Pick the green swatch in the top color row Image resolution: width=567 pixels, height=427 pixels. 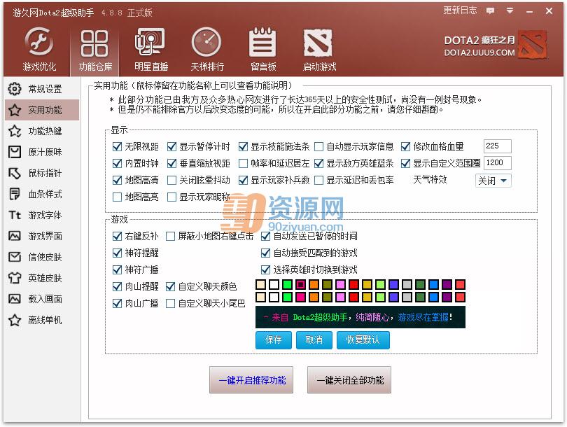pos(287,284)
